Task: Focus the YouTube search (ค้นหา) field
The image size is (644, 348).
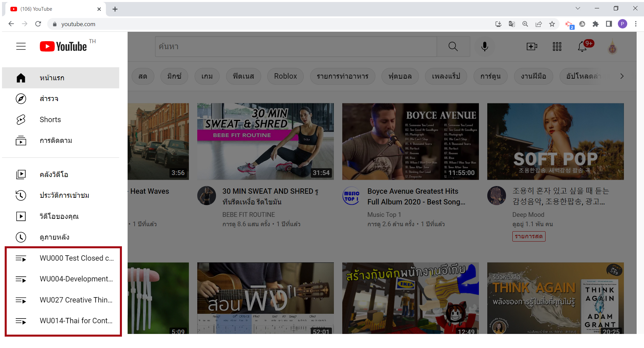Action: [296, 47]
